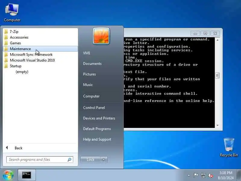The image size is (241, 181).
Task: Click the (empty) entry under Startup
Action: coord(22,72)
